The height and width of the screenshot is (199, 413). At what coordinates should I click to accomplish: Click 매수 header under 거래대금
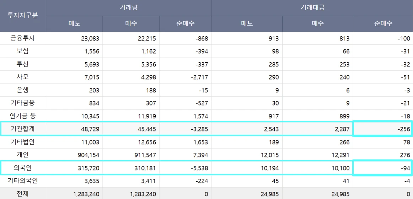coord(317,24)
